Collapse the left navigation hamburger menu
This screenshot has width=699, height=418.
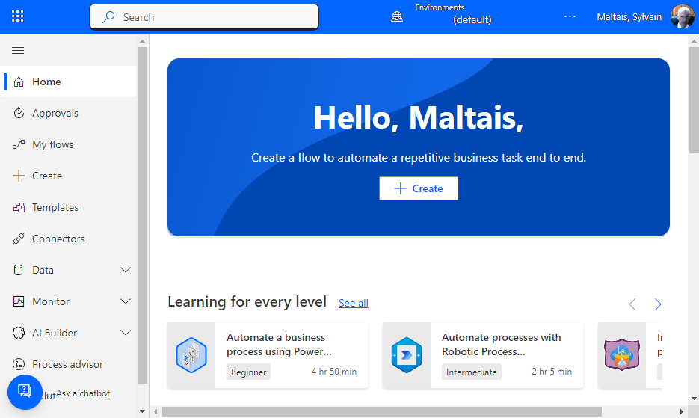click(x=18, y=51)
